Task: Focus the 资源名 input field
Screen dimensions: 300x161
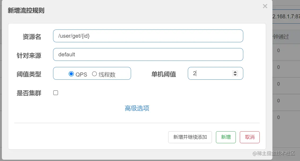Action: click(x=148, y=36)
